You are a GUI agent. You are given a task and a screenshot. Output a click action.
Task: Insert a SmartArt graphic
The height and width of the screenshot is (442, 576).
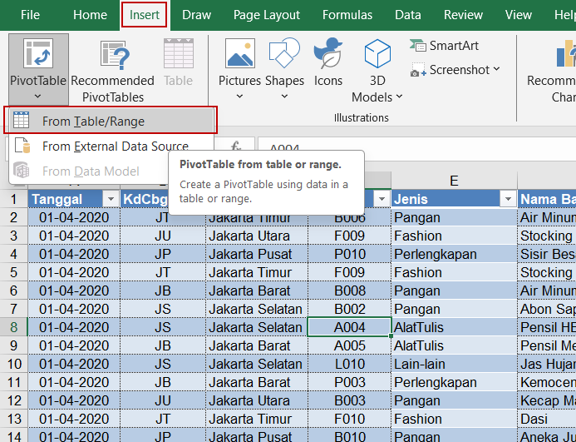coord(444,46)
